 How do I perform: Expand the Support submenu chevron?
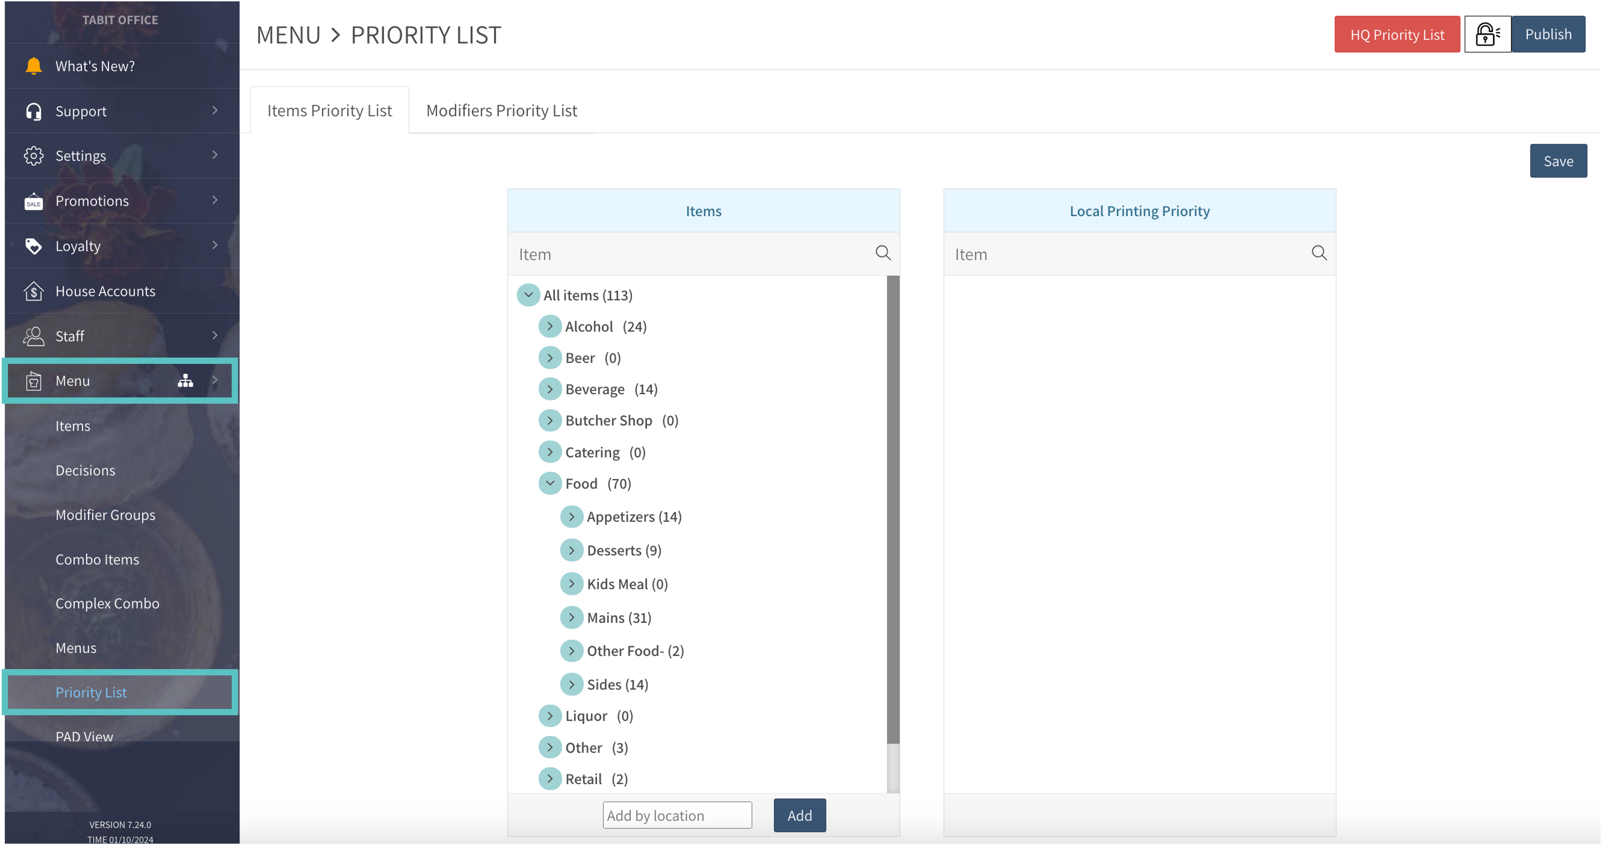215,110
